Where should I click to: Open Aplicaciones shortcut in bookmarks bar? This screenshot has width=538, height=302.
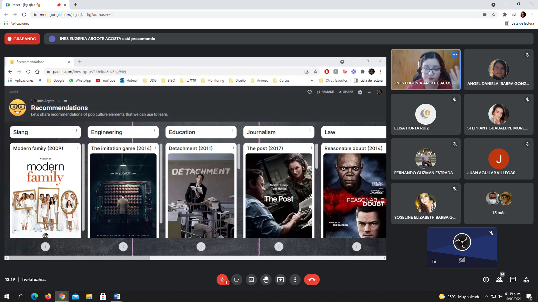click(17, 23)
